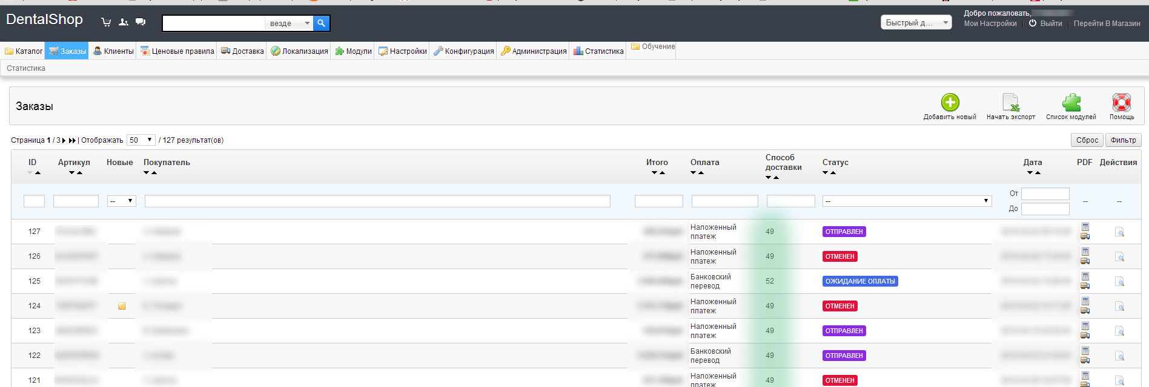This screenshot has height=387, width=1149.
Task: View details icon for order 127
Action: pos(1119,232)
